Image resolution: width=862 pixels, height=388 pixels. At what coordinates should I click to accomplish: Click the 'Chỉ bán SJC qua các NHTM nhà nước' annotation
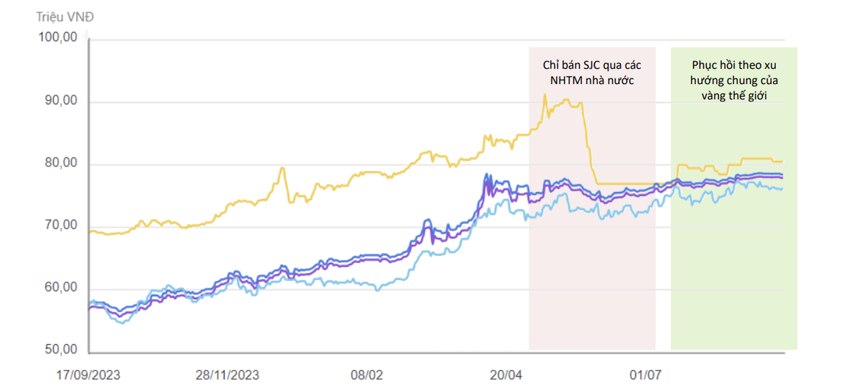click(x=591, y=73)
